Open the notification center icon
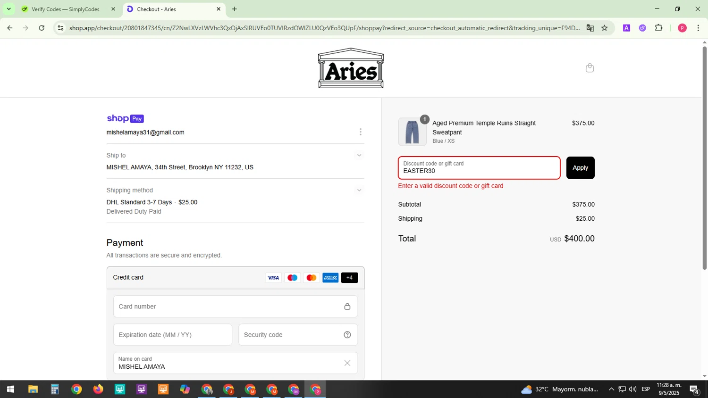 (694, 390)
